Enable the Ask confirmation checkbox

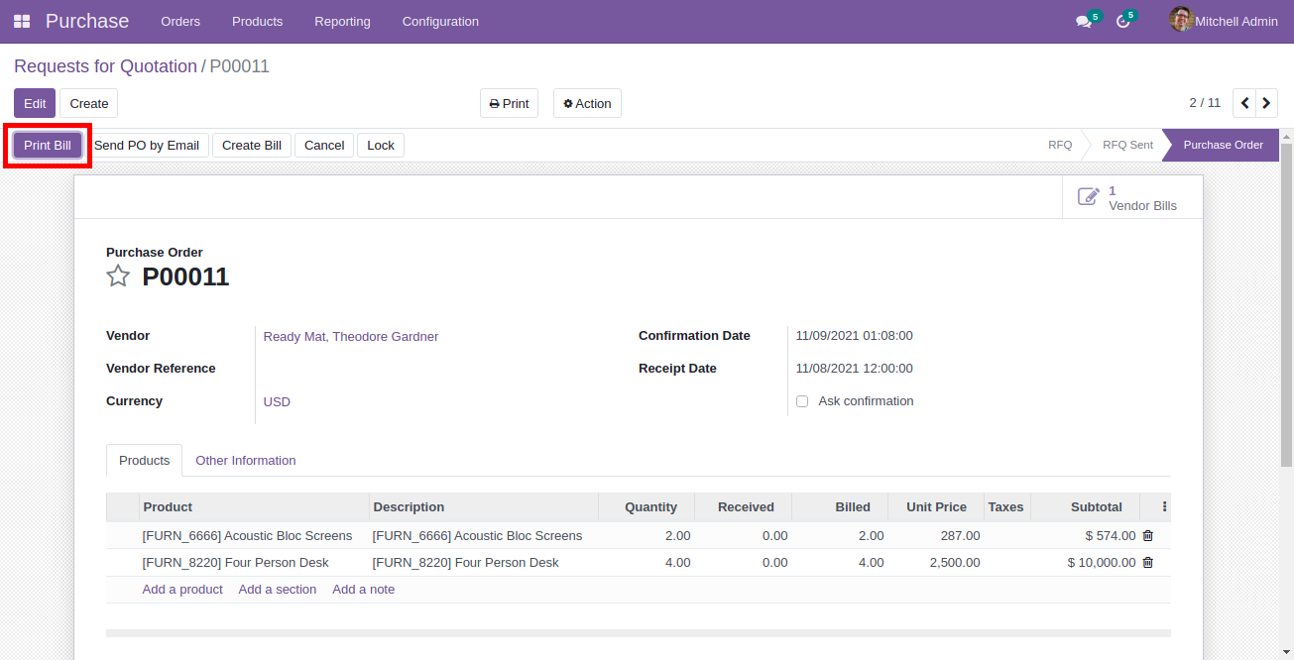[802, 401]
